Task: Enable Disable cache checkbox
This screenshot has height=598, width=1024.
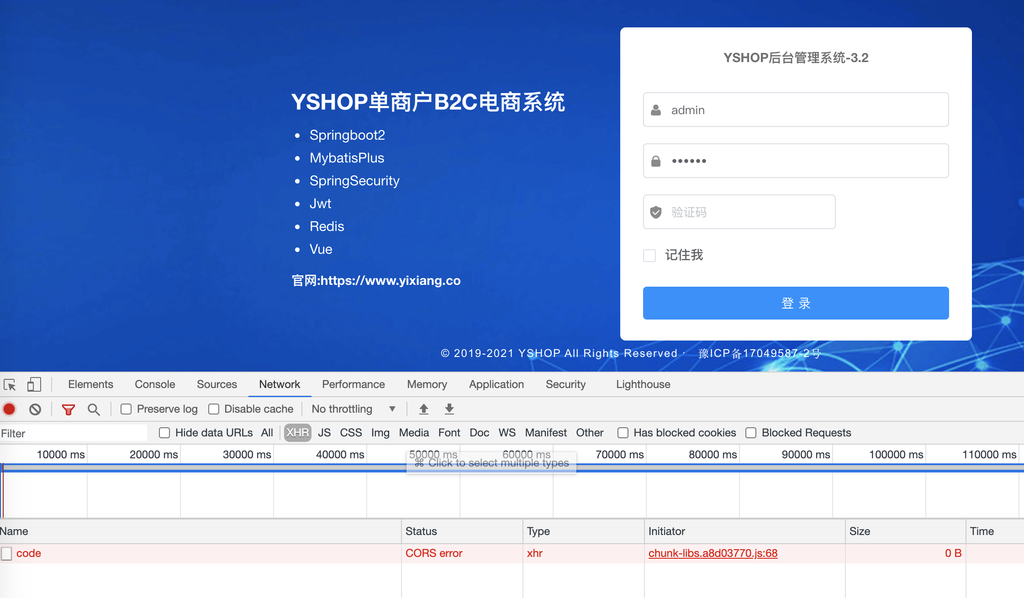Action: coord(214,409)
